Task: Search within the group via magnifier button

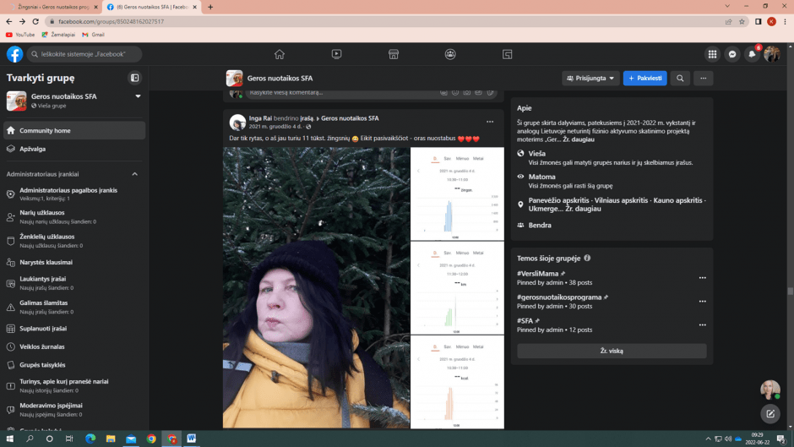Action: tap(680, 78)
